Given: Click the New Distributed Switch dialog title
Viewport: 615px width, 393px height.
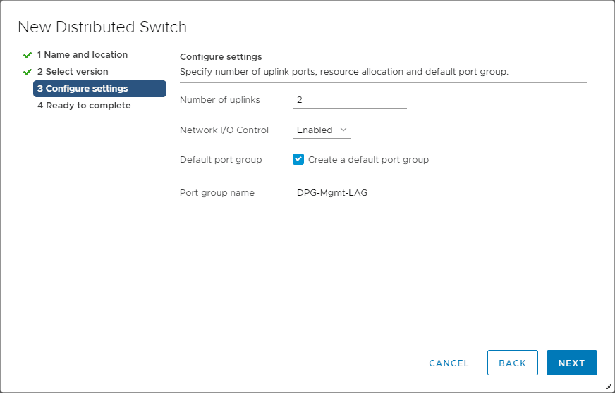Looking at the screenshot, I should tap(102, 27).
